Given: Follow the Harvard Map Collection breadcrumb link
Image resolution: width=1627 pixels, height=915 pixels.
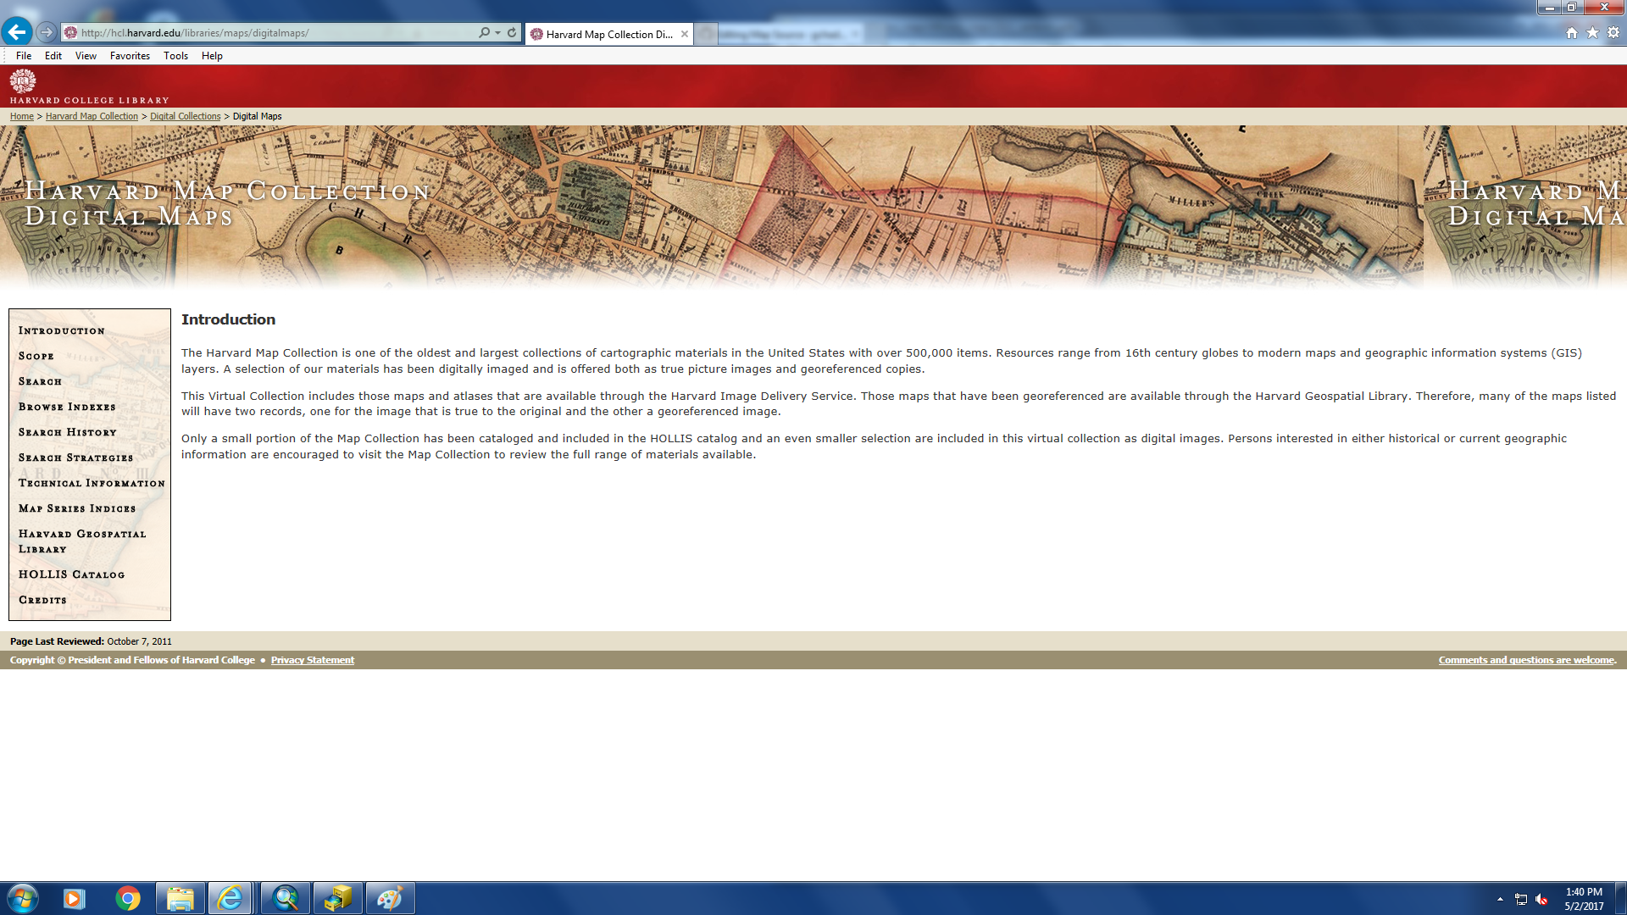Looking at the screenshot, I should coord(92,117).
